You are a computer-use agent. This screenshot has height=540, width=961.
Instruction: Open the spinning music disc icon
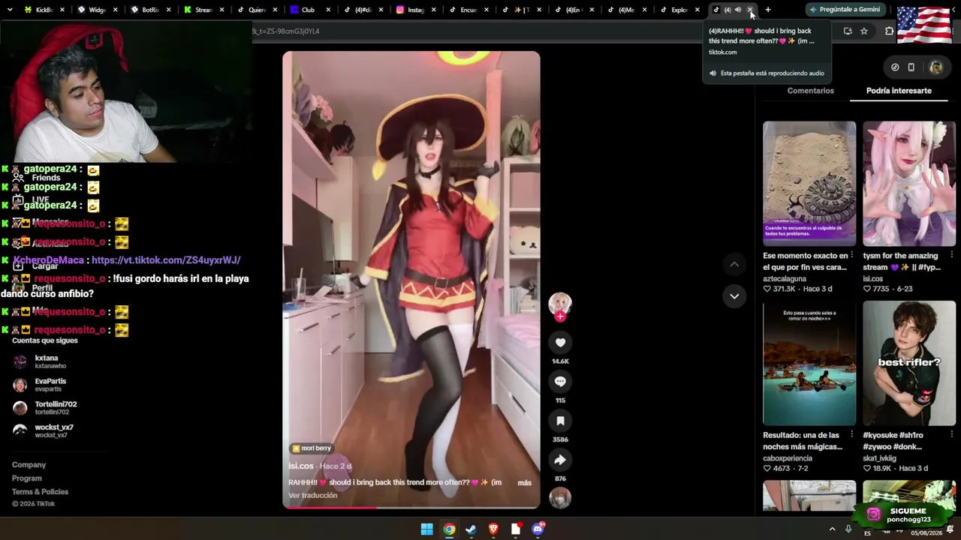point(560,498)
